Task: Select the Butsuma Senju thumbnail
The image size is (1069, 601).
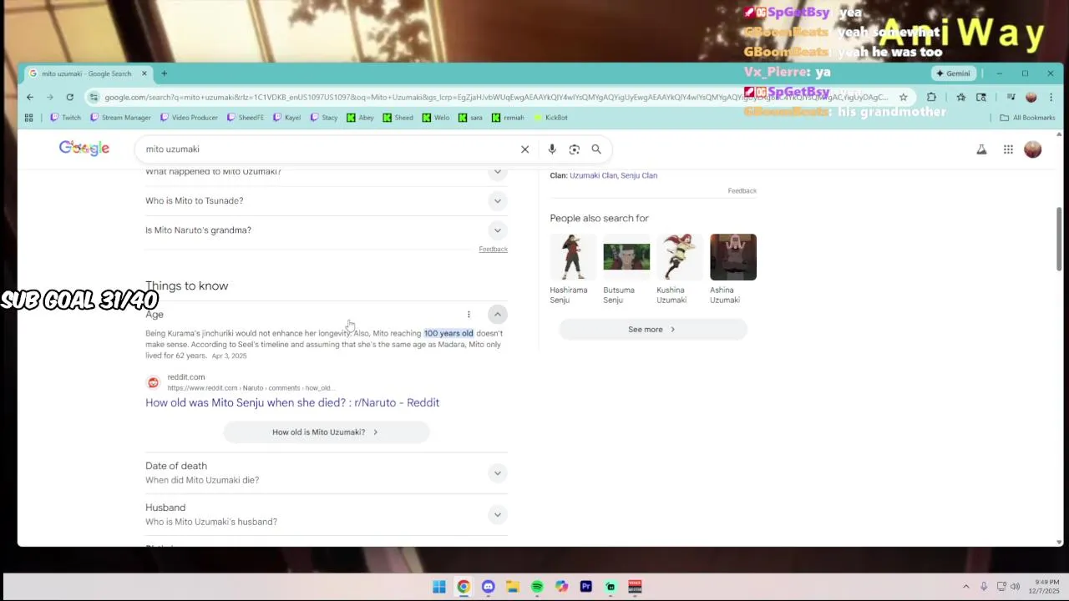Action: click(626, 257)
